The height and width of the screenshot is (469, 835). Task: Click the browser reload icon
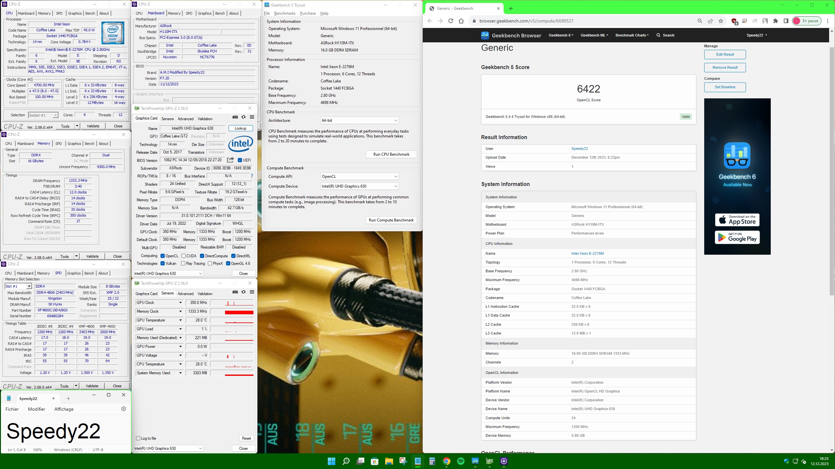click(x=450, y=21)
